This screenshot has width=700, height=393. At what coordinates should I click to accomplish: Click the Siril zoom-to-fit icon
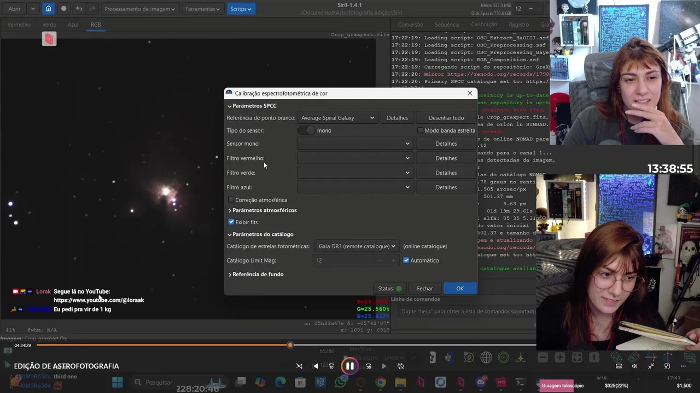pyautogui.click(x=577, y=358)
